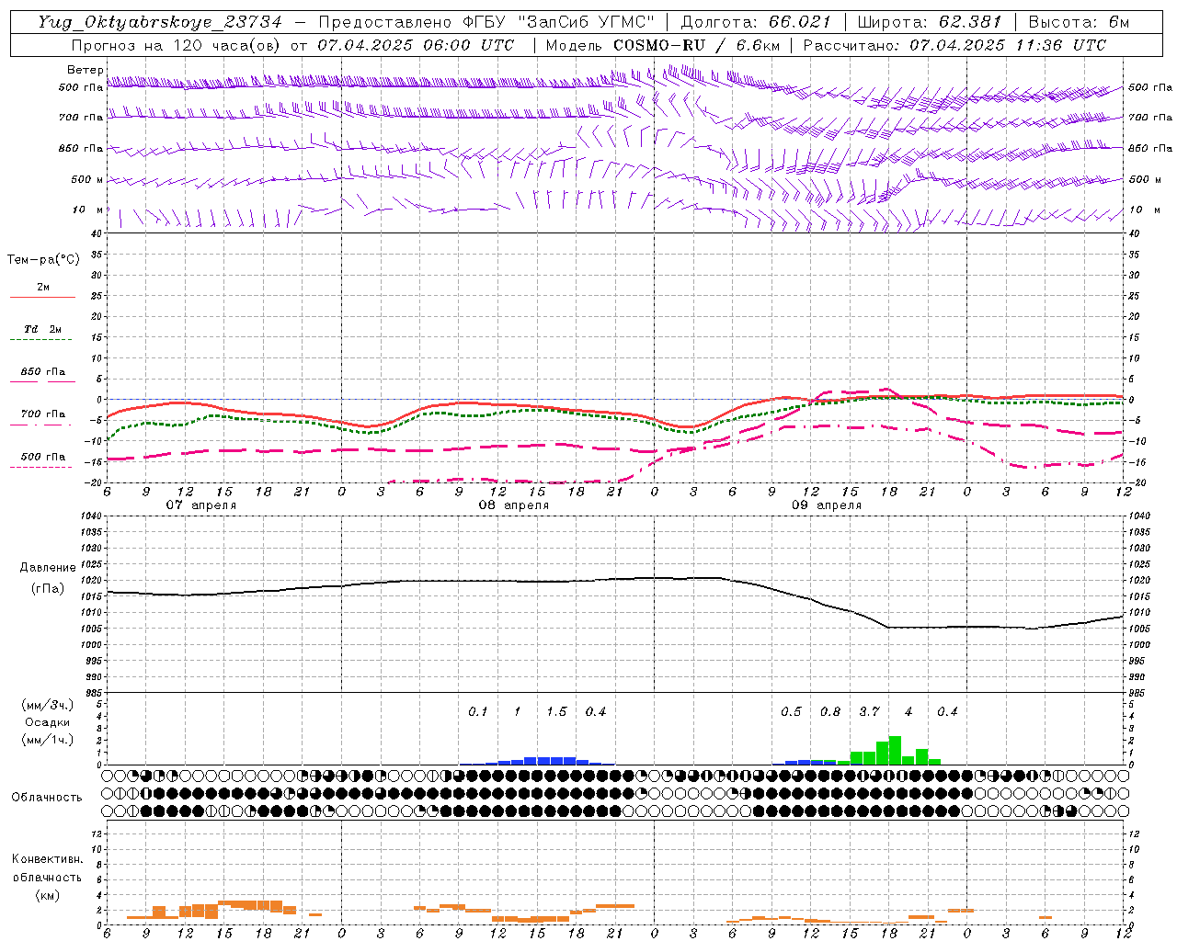
Task: Click the "Ветер" wind panel label
Action: pos(86,70)
